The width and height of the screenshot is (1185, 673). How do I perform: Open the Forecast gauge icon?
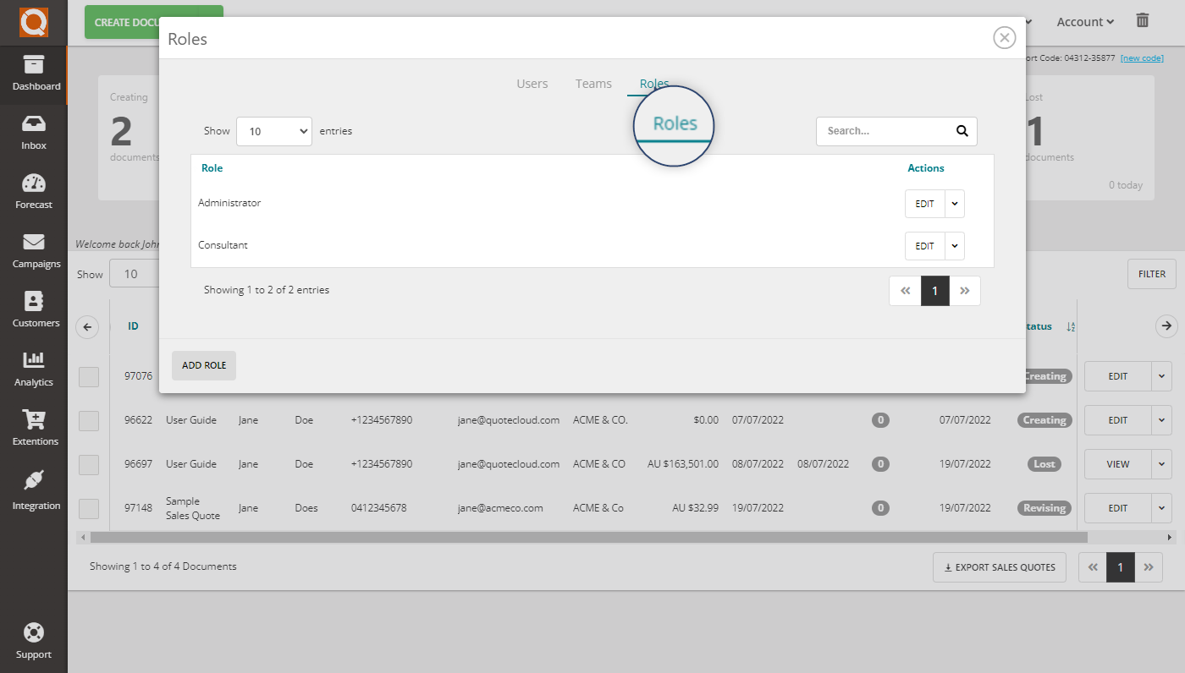click(x=34, y=183)
